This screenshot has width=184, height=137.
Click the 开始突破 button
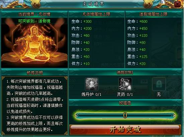pyautogui.click(x=125, y=130)
